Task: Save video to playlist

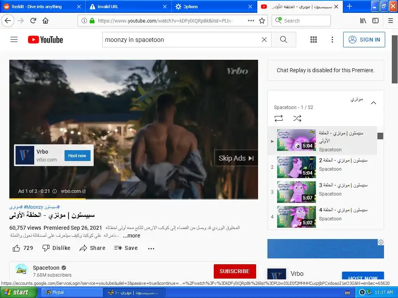Action: [x=126, y=248]
